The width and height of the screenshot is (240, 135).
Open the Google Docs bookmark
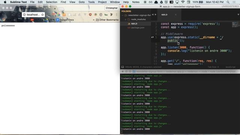click(65, 20)
